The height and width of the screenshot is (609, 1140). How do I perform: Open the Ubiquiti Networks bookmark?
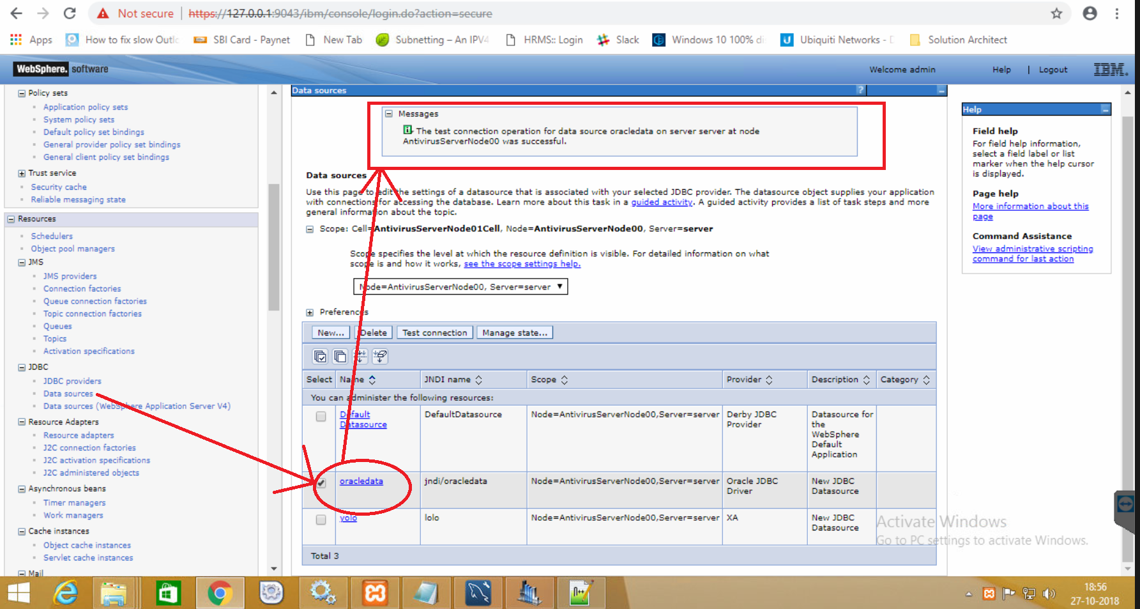click(837, 40)
